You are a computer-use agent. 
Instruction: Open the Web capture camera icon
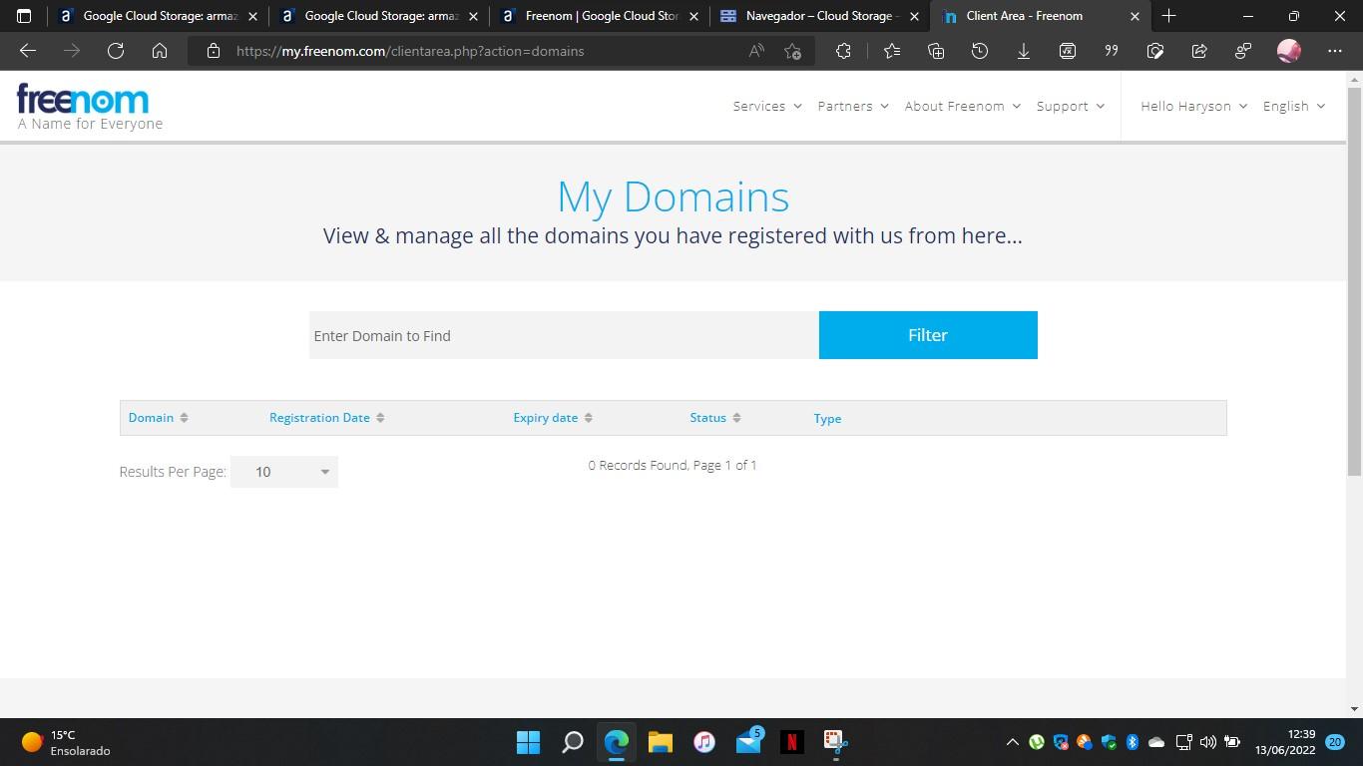pyautogui.click(x=1155, y=51)
